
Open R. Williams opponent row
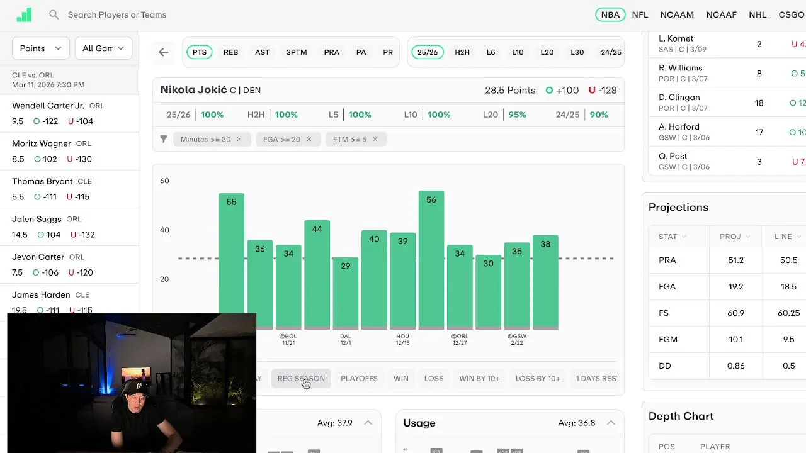click(727, 73)
